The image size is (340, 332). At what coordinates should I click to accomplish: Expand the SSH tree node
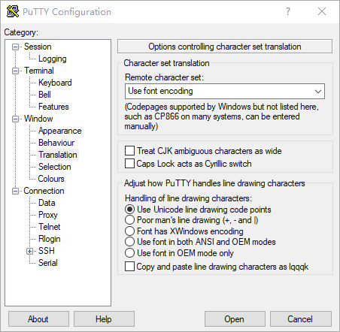pos(30,251)
